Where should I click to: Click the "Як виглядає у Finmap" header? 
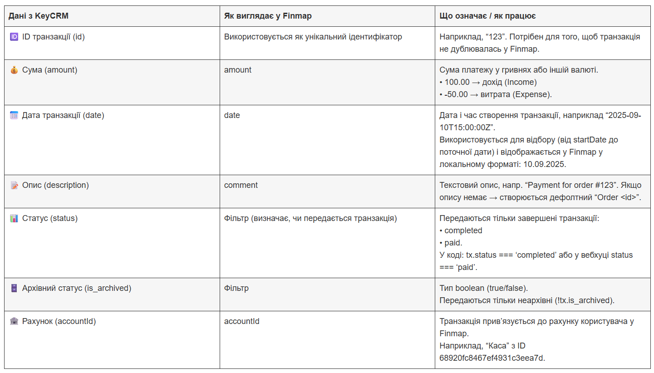[x=268, y=16]
